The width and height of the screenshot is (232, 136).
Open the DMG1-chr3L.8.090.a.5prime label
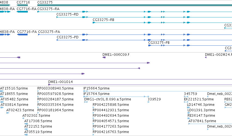(x=108, y=99)
